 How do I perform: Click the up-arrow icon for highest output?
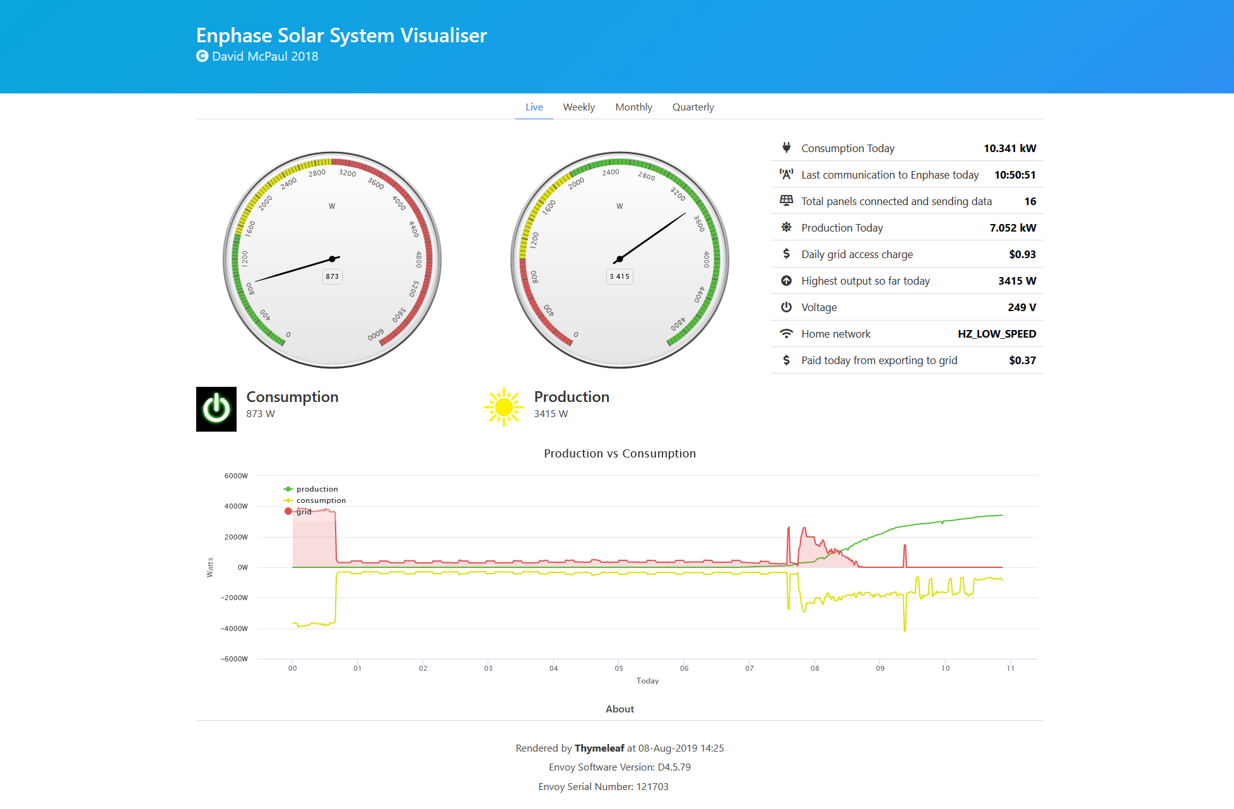coord(786,281)
